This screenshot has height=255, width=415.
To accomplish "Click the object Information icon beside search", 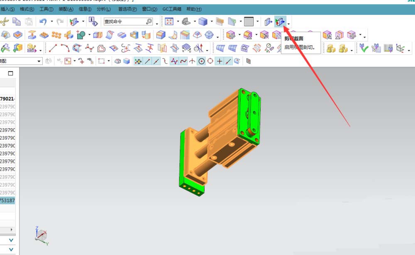I will click(93, 22).
